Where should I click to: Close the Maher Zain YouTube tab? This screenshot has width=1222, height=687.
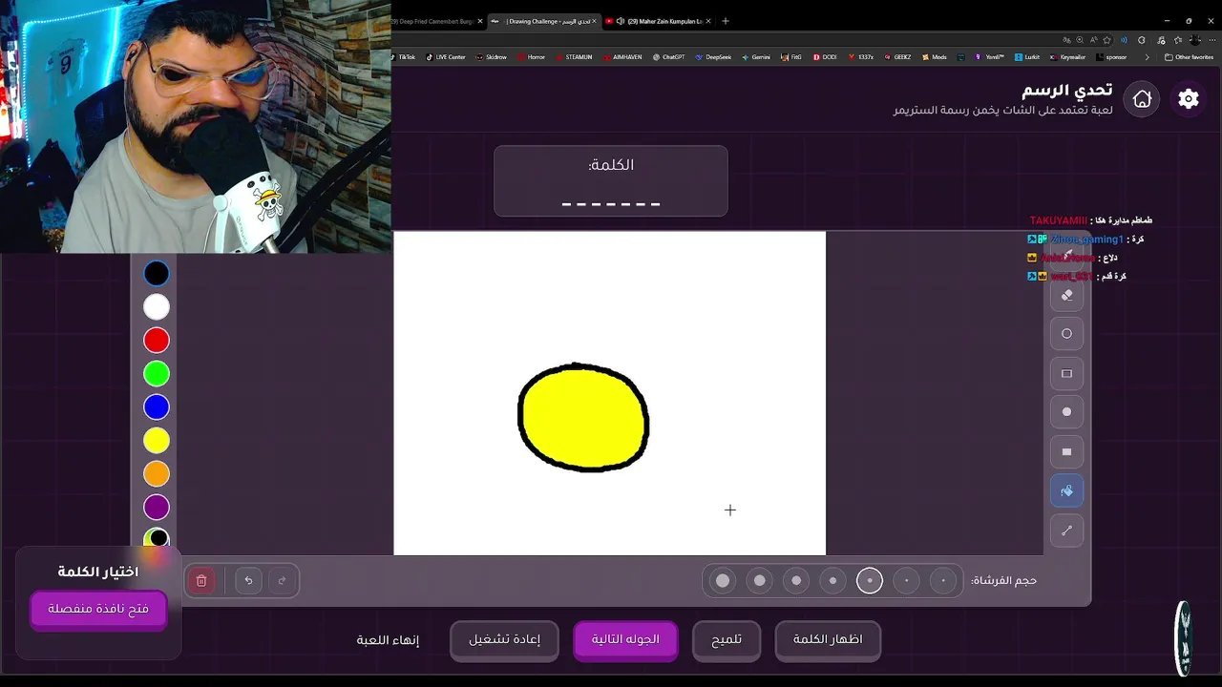pos(707,21)
